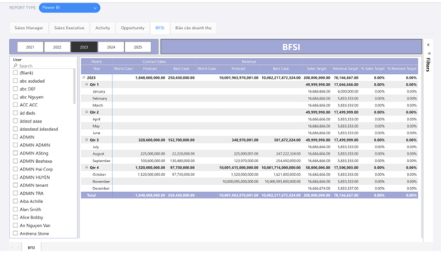Select year 2023 in the slicer
The height and width of the screenshot is (254, 441).
coord(84,47)
